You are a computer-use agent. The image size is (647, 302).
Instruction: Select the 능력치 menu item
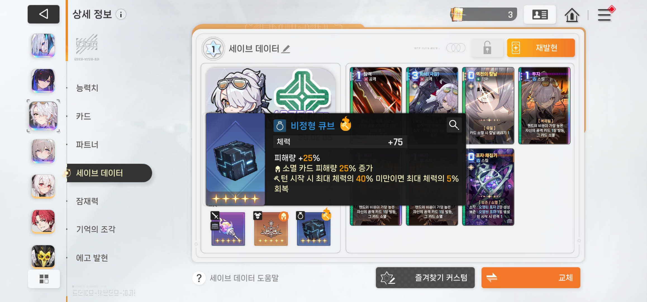pyautogui.click(x=87, y=88)
